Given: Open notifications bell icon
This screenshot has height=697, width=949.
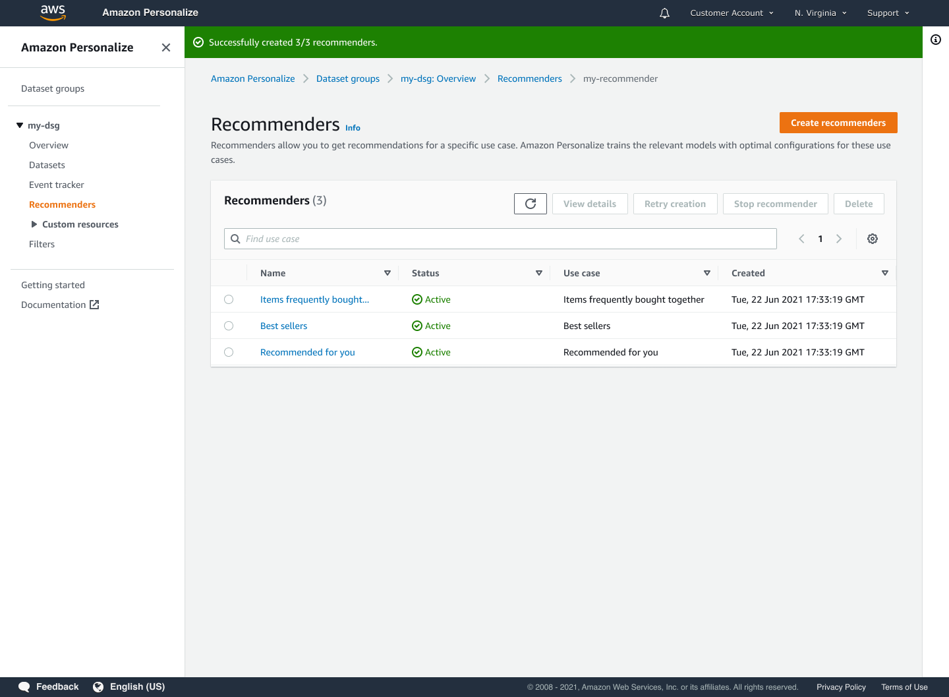Looking at the screenshot, I should point(664,13).
